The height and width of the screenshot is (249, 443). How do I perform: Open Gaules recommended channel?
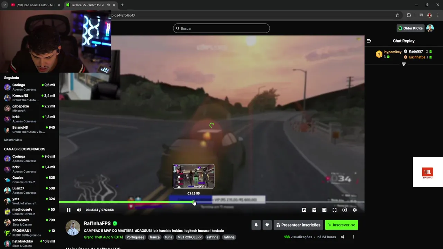click(29, 180)
